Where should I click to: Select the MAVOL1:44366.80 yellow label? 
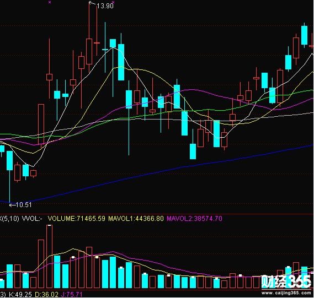tap(136, 219)
